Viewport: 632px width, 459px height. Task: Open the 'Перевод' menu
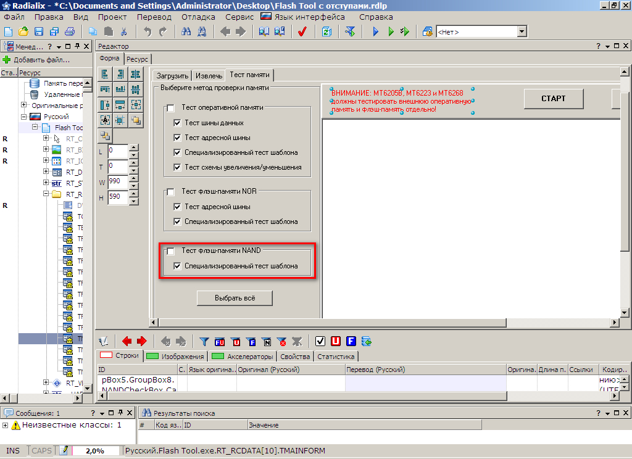pyautogui.click(x=154, y=17)
